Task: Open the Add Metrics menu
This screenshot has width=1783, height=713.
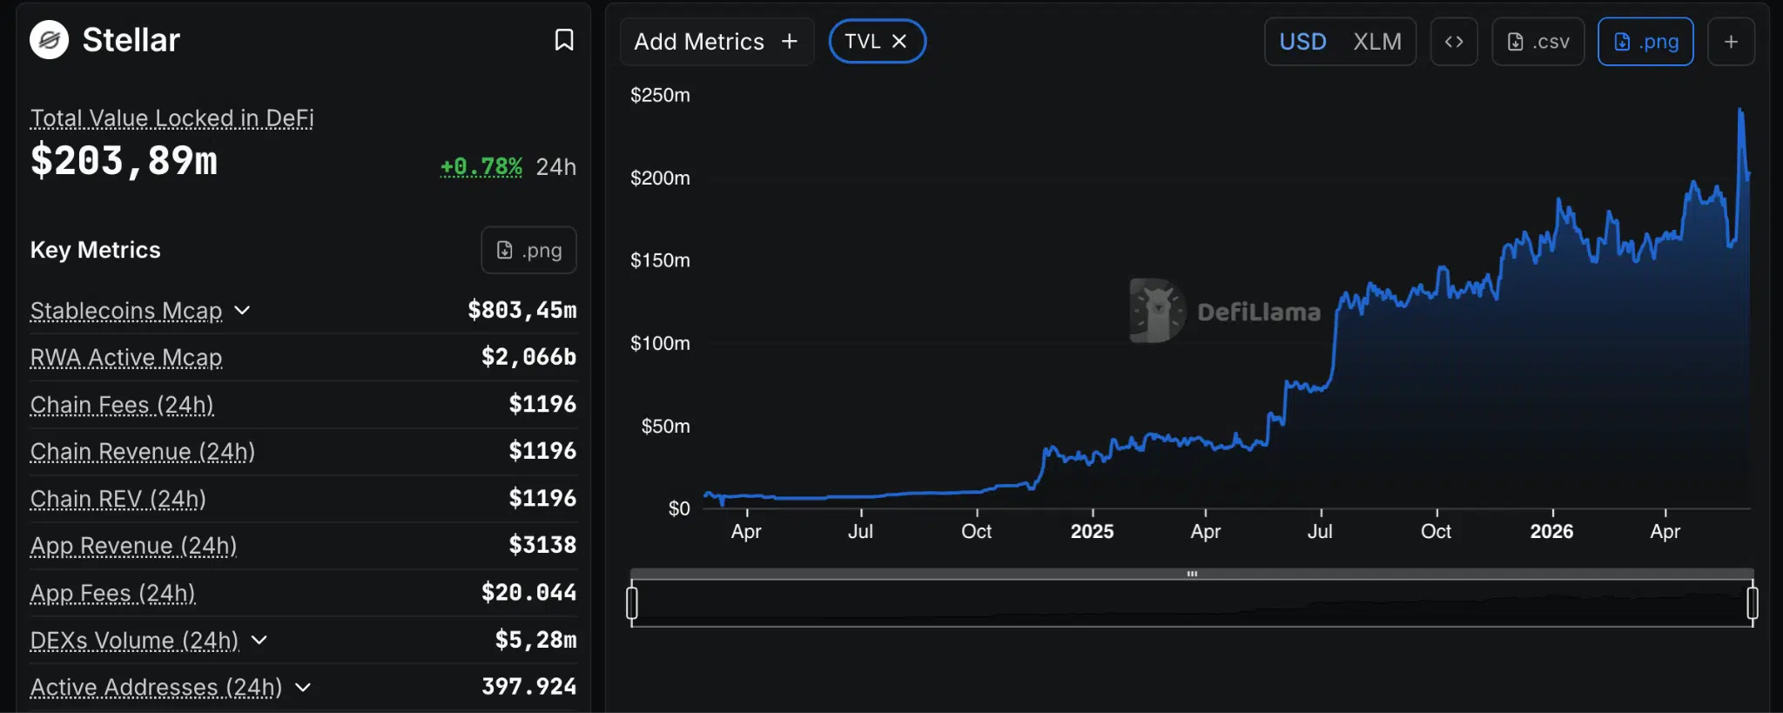Action: [x=717, y=42]
